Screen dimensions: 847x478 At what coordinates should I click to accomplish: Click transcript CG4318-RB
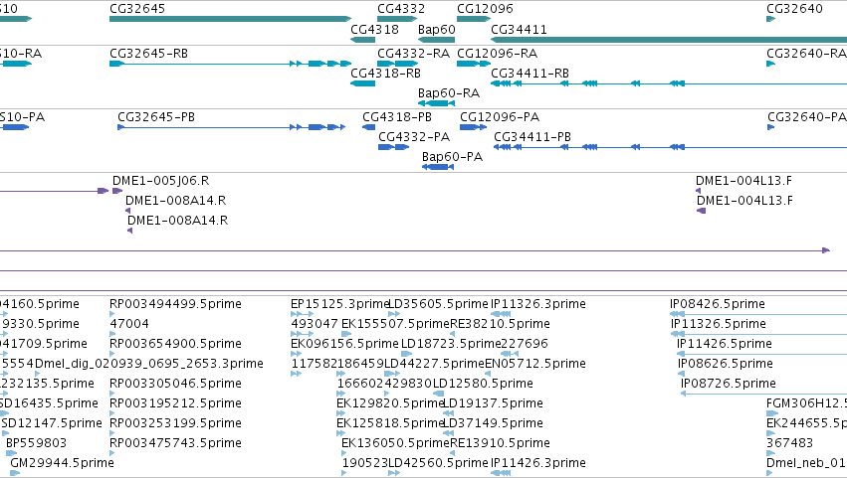pos(362,83)
